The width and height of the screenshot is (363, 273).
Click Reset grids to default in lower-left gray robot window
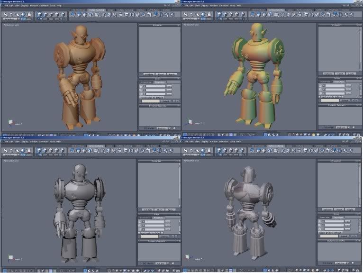[x=151, y=233]
